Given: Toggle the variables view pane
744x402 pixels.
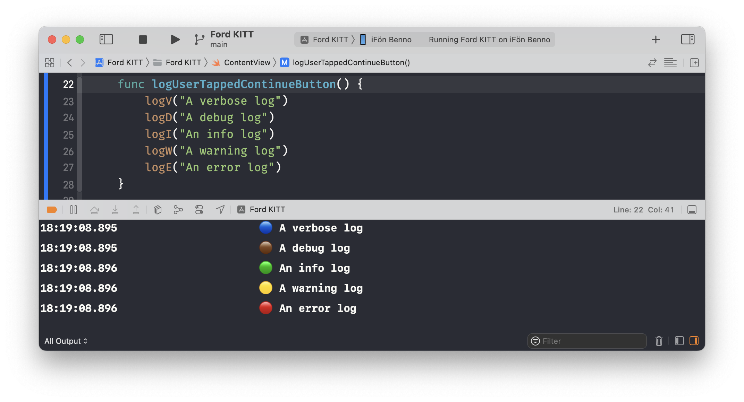Looking at the screenshot, I should [x=679, y=341].
